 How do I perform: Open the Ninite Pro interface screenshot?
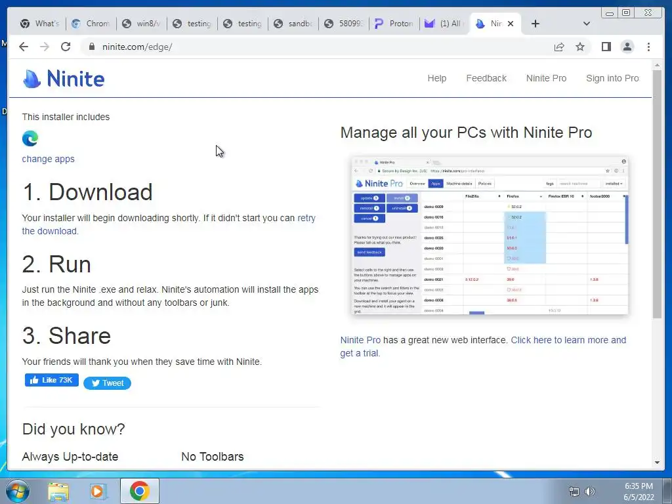490,236
